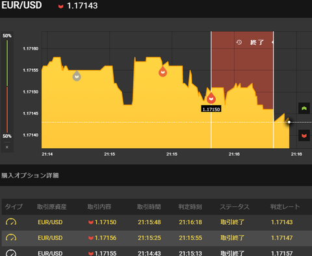Image resolution: width=312 pixels, height=256 pixels.
Task: Click the 21:14 time axis label
Action: click(47, 154)
